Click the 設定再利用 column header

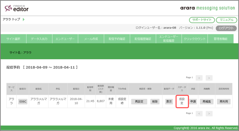224,89
